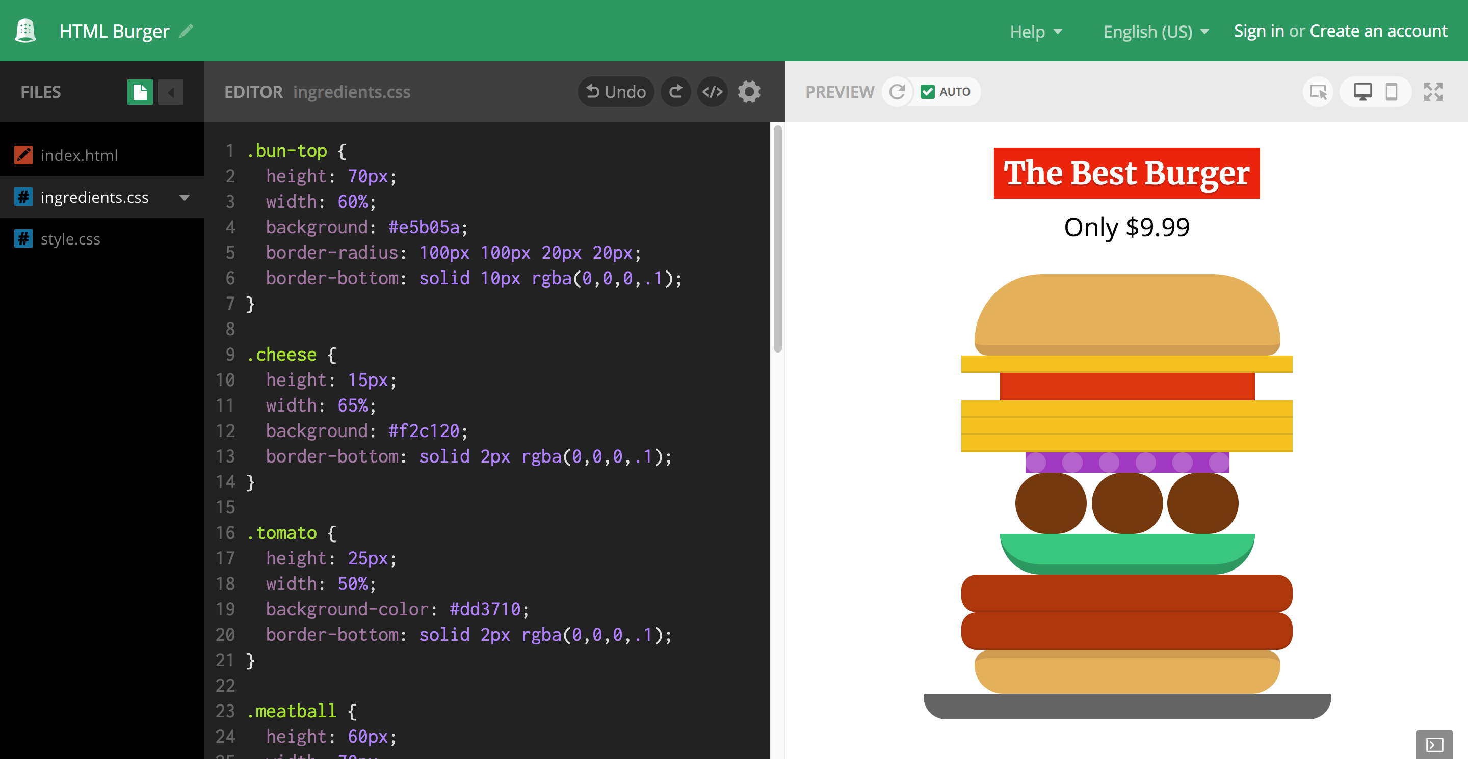1468x759 pixels.
Task: Click the source code view icon
Action: (x=714, y=91)
